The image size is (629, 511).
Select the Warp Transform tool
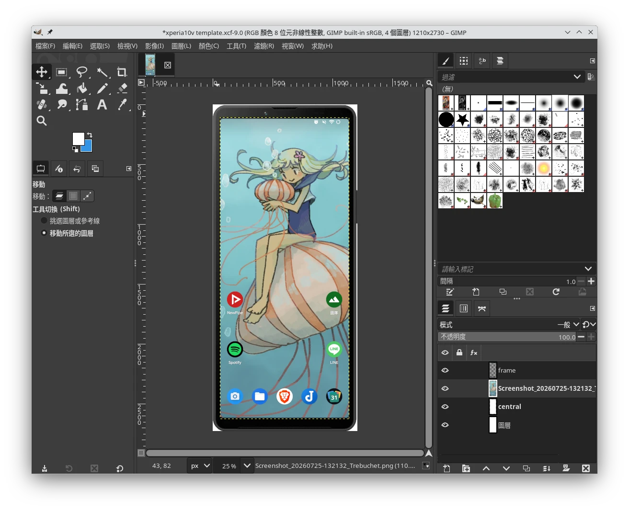[x=62, y=88]
